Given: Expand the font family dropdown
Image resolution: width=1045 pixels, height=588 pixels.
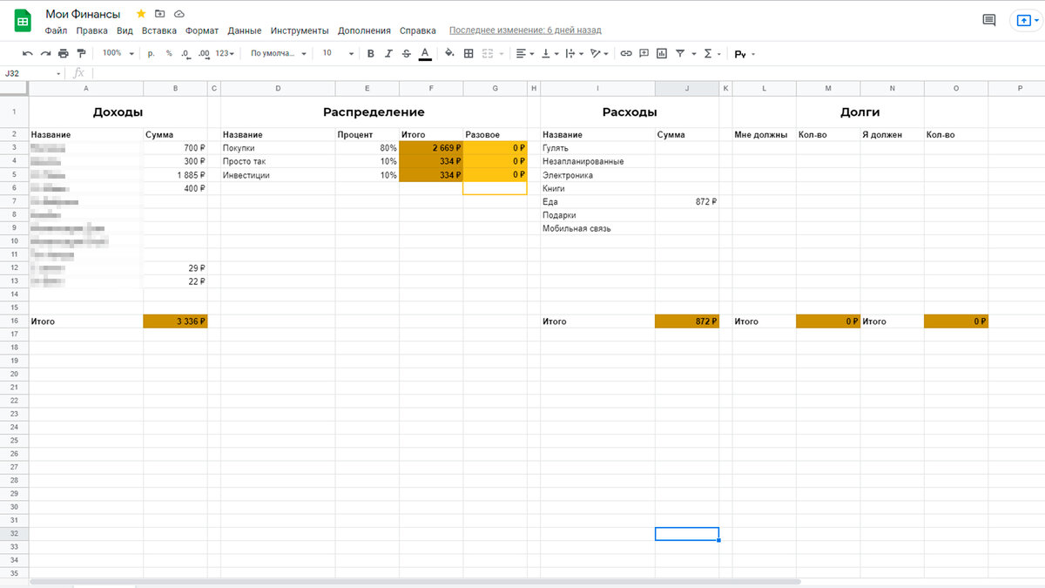Looking at the screenshot, I should click(x=279, y=53).
